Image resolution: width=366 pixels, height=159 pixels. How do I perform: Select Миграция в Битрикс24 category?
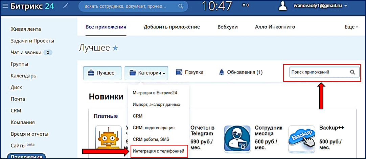tap(155, 92)
